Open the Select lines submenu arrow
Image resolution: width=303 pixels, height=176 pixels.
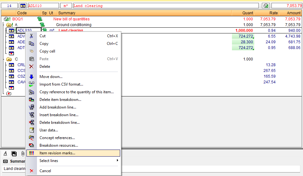[x=117, y=160]
